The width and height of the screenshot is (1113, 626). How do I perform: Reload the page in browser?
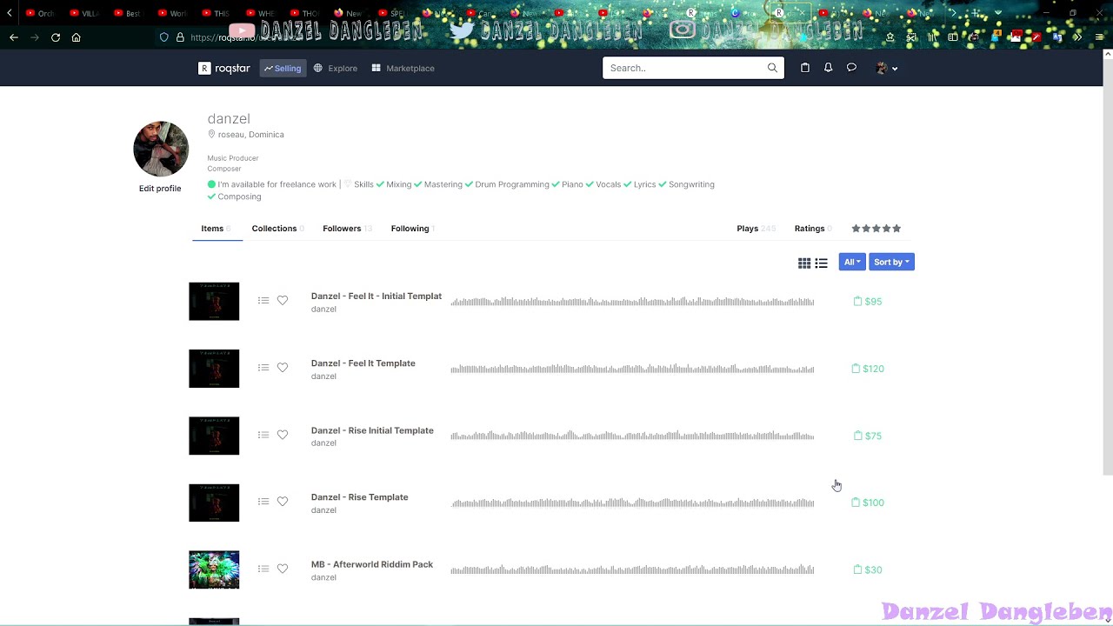56,37
